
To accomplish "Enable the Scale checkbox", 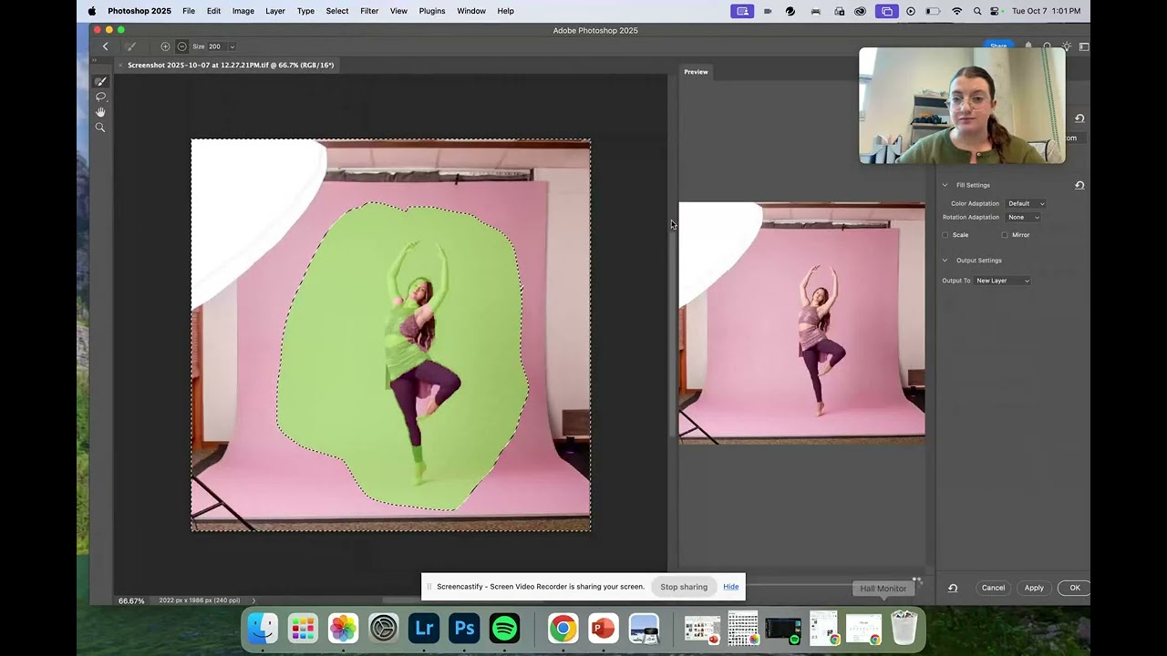I will click(x=945, y=235).
